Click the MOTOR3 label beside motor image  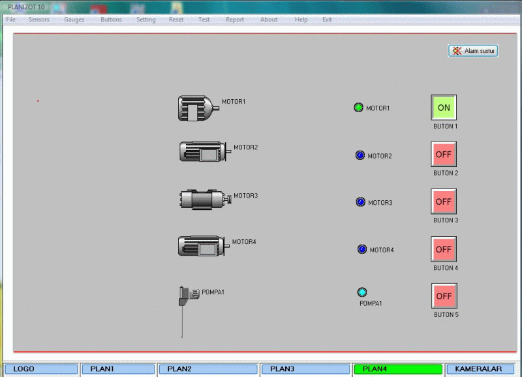pyautogui.click(x=246, y=195)
